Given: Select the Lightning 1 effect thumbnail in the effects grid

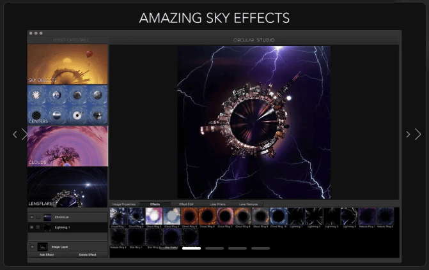Looking at the screenshot, I should [296, 216].
